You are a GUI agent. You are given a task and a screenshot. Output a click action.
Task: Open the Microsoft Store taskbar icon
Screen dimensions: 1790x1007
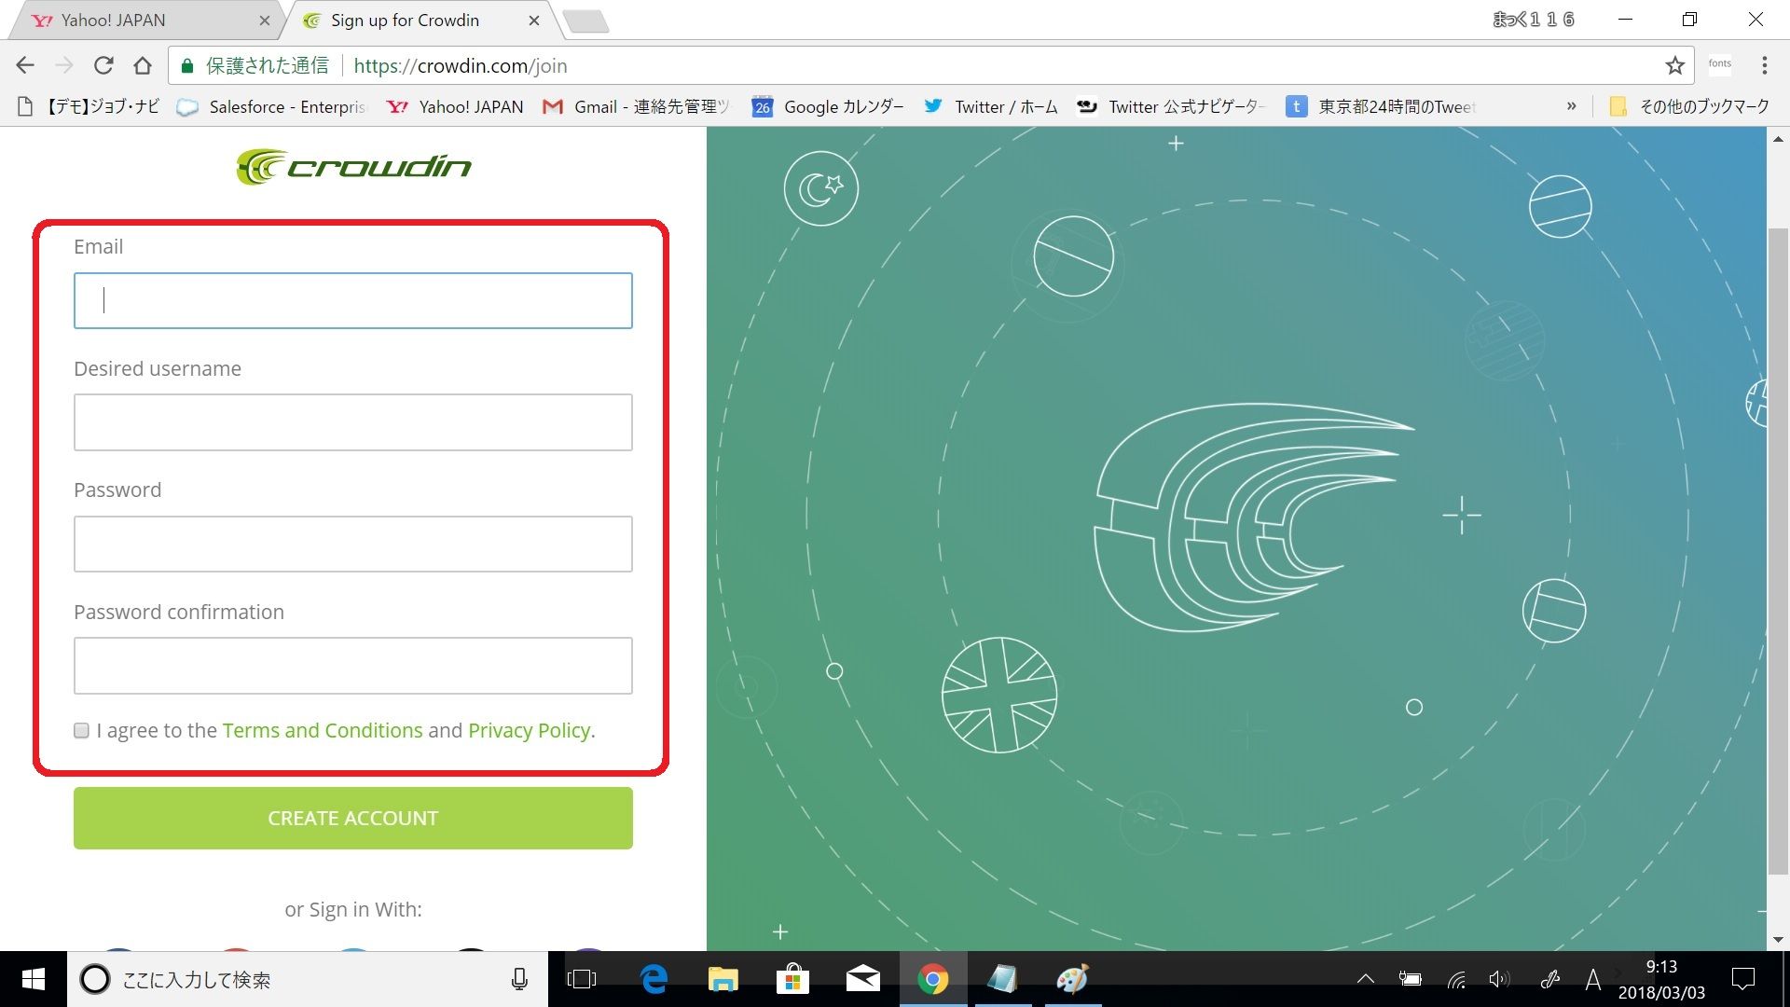pyautogui.click(x=792, y=979)
